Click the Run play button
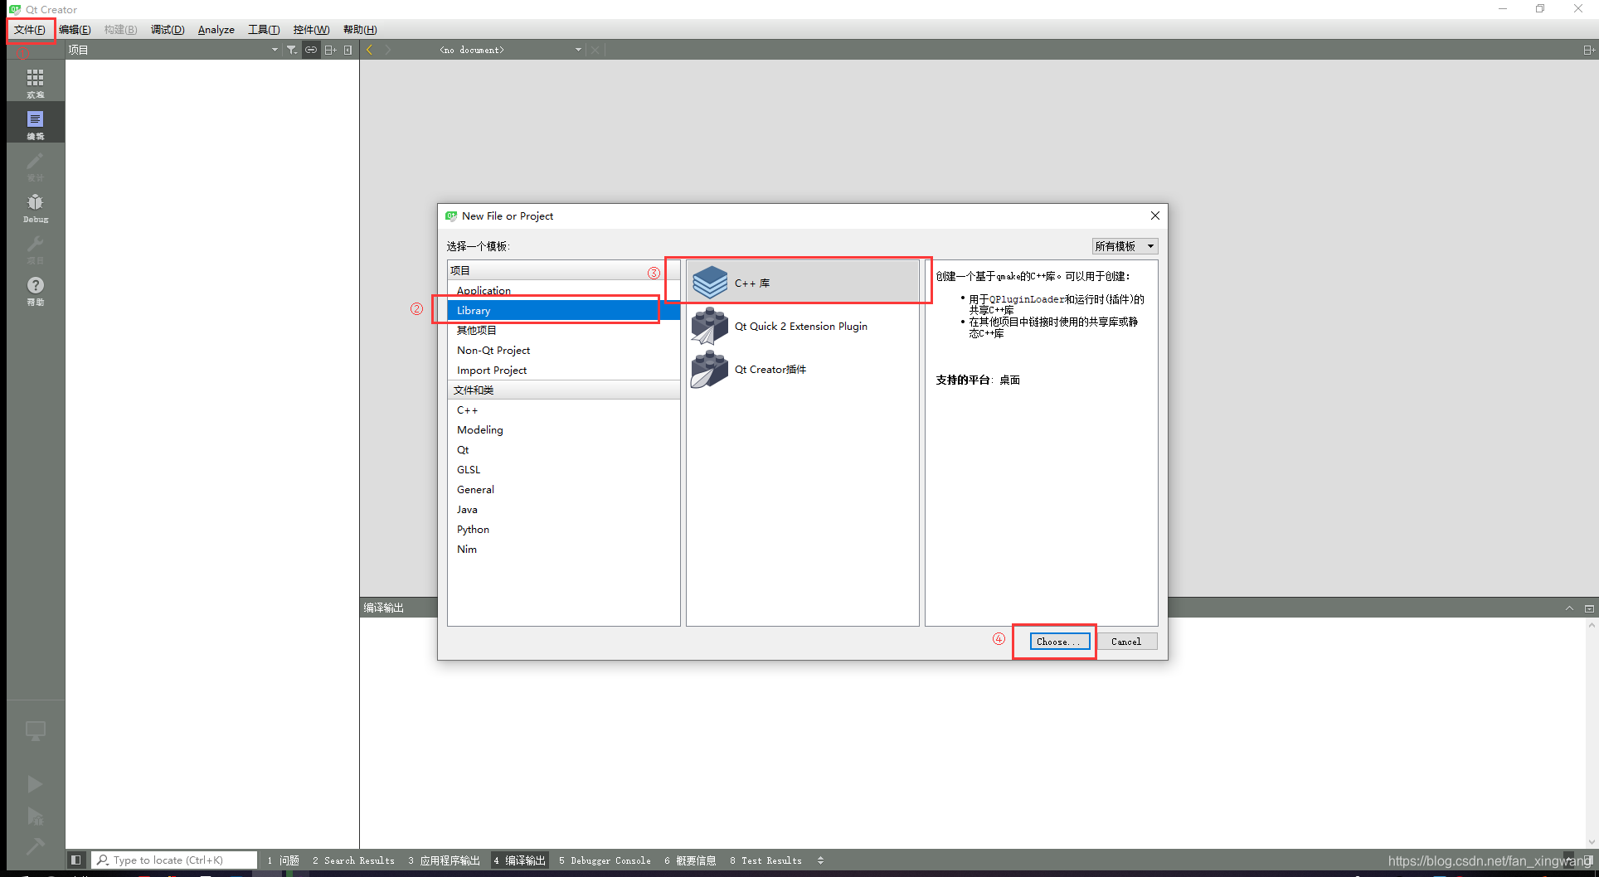 [35, 783]
